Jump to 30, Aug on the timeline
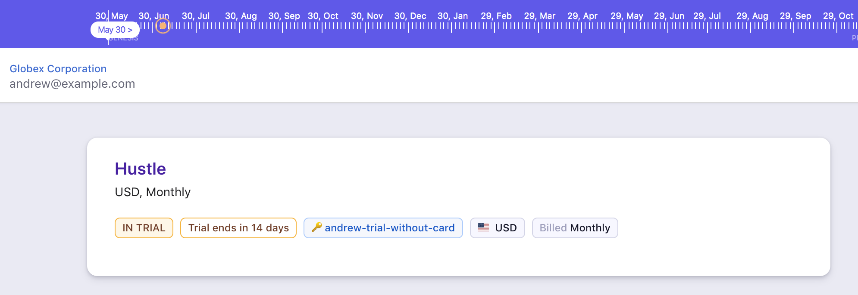Viewport: 858px width, 295px height. click(x=241, y=16)
